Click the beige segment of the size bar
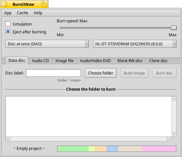 coord(130,149)
